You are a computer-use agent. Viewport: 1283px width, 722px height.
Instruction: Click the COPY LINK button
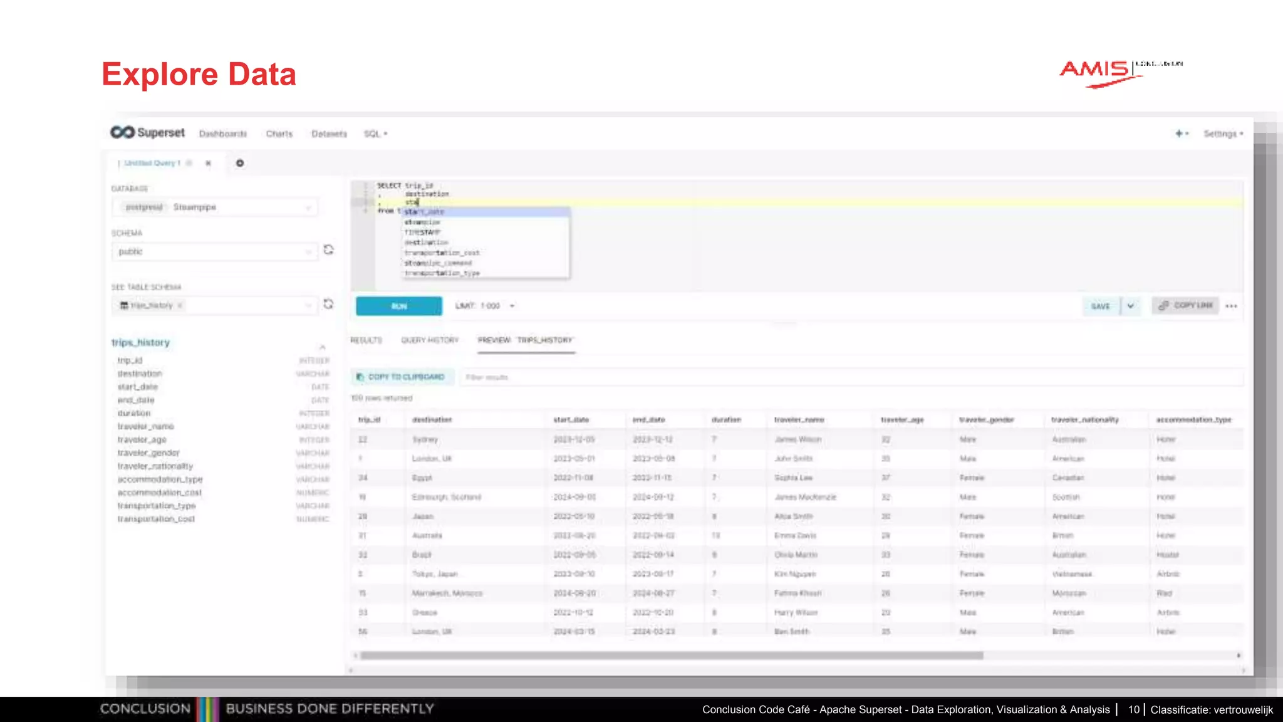pyautogui.click(x=1185, y=305)
